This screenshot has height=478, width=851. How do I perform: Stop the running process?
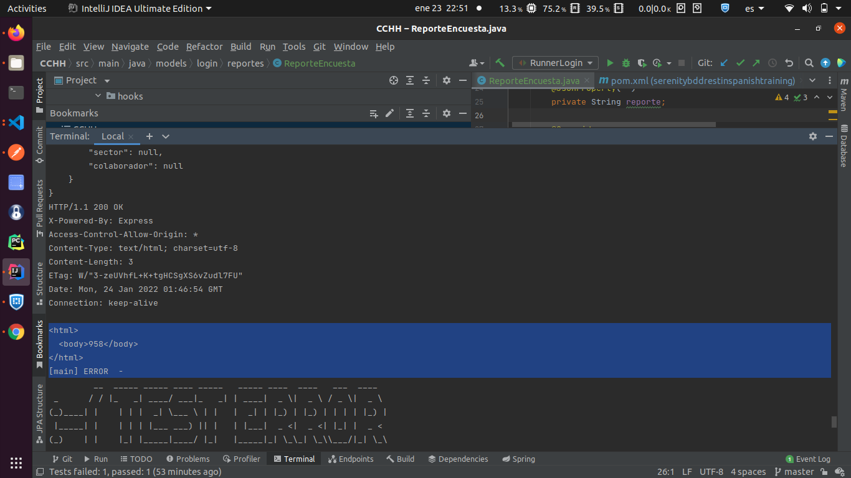[682, 63]
